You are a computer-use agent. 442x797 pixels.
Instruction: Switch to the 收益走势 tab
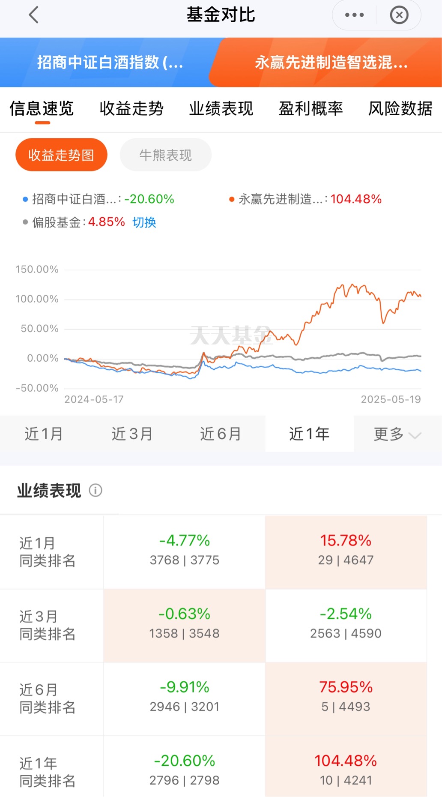coord(131,108)
